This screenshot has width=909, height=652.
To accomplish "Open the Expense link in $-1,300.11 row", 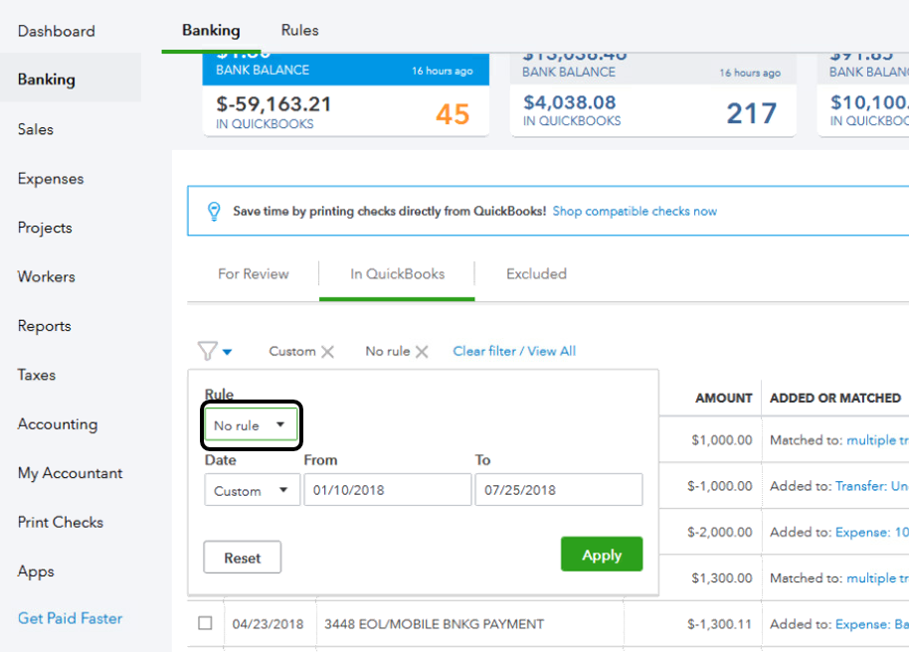I will [x=872, y=624].
